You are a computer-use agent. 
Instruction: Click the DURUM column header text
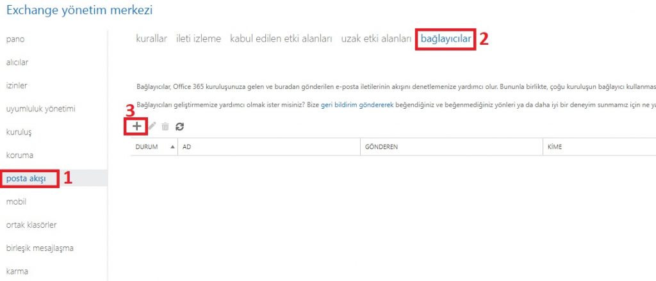[x=145, y=147]
